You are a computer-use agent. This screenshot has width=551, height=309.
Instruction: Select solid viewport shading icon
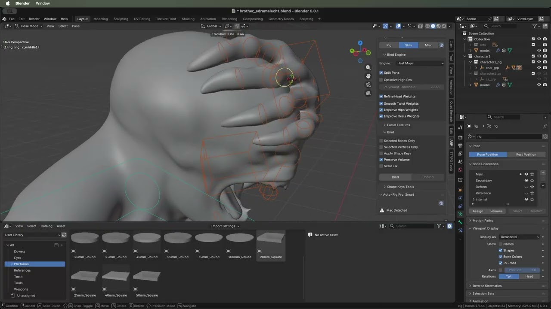click(433, 26)
